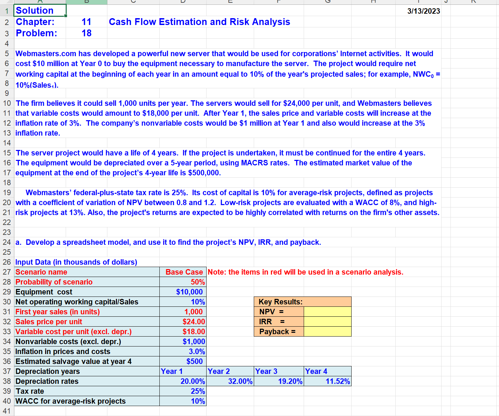Click the orange 'Key Results:' header cell
Image resolution: width=499 pixels, height=416 pixels.
[279, 302]
